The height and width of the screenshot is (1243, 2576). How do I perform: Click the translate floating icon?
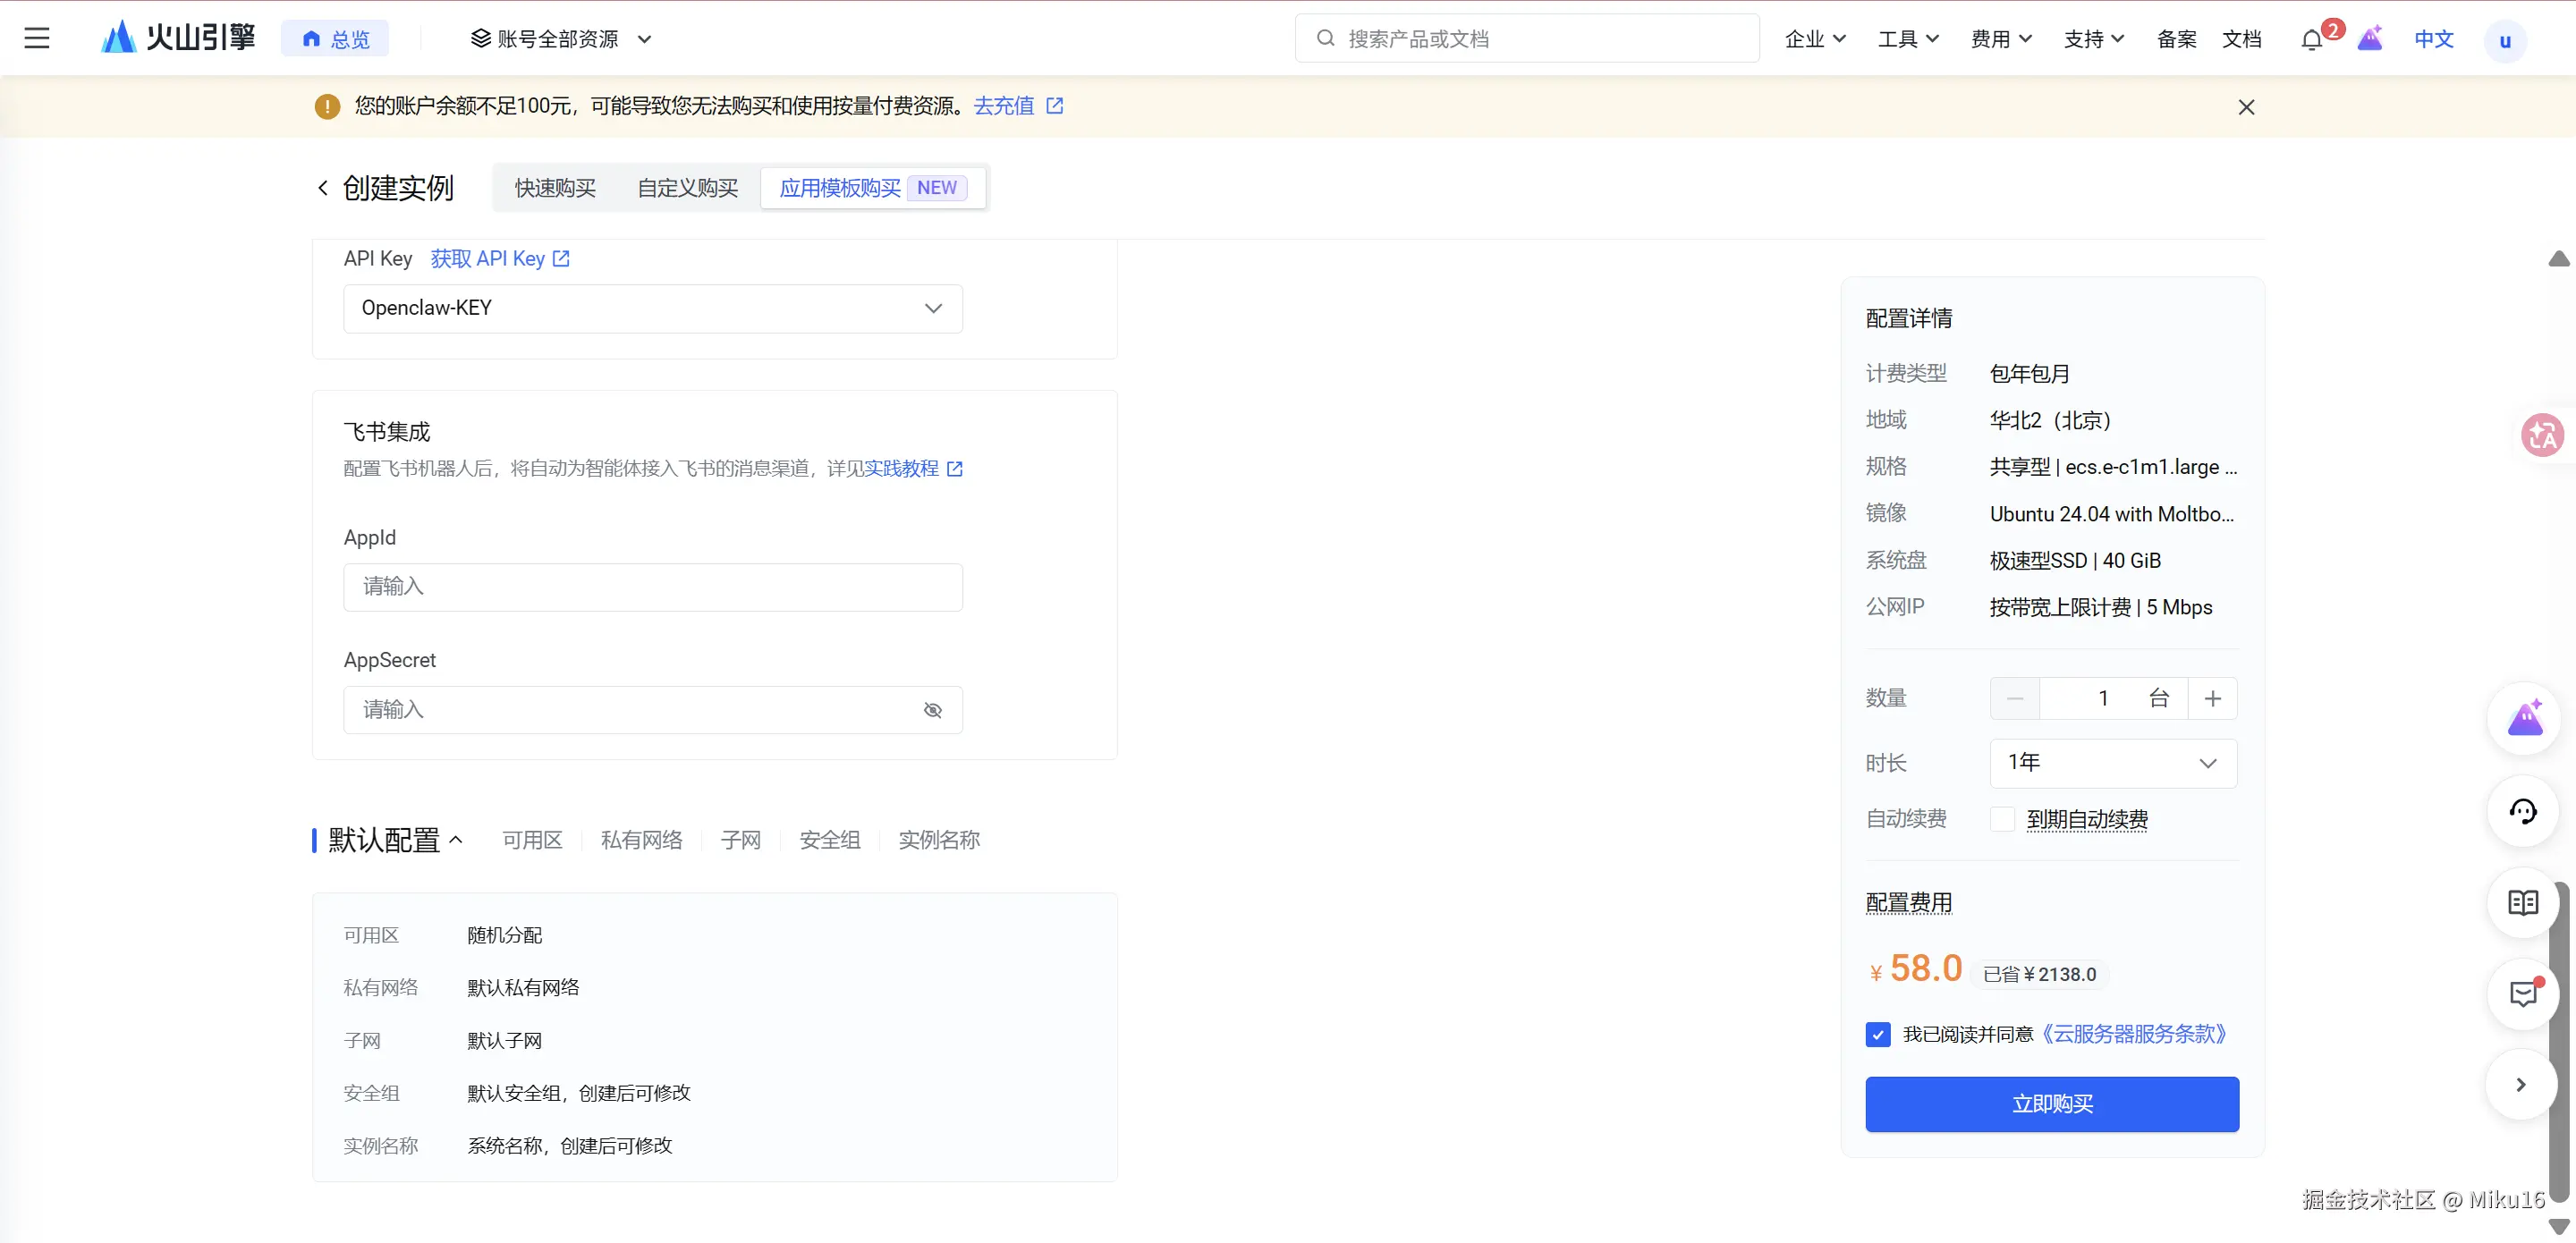tap(2541, 435)
